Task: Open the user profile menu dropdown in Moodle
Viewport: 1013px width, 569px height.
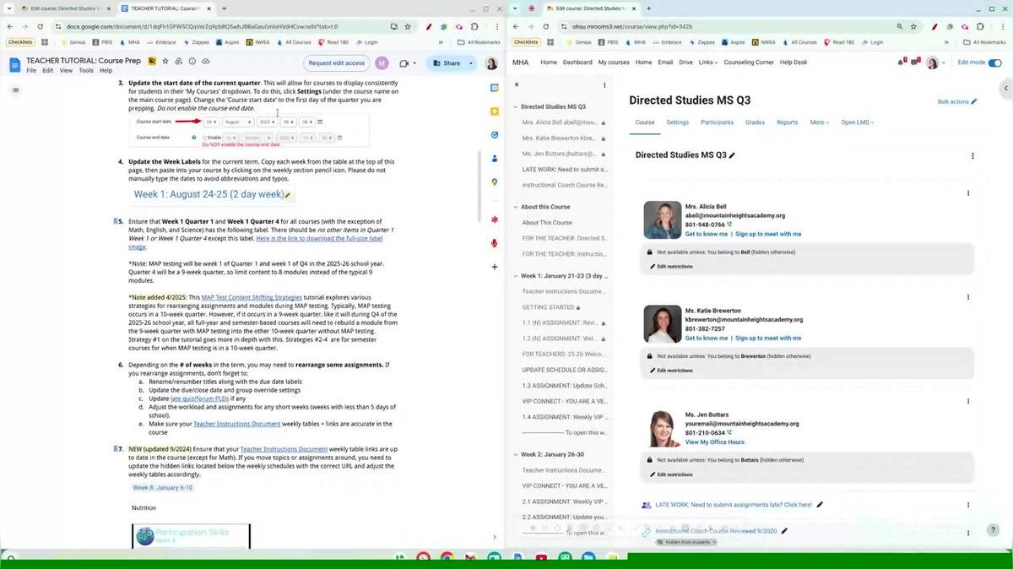Action: [936, 63]
